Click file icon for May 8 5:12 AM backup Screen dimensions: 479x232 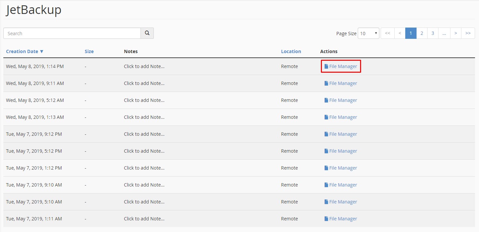pos(326,100)
